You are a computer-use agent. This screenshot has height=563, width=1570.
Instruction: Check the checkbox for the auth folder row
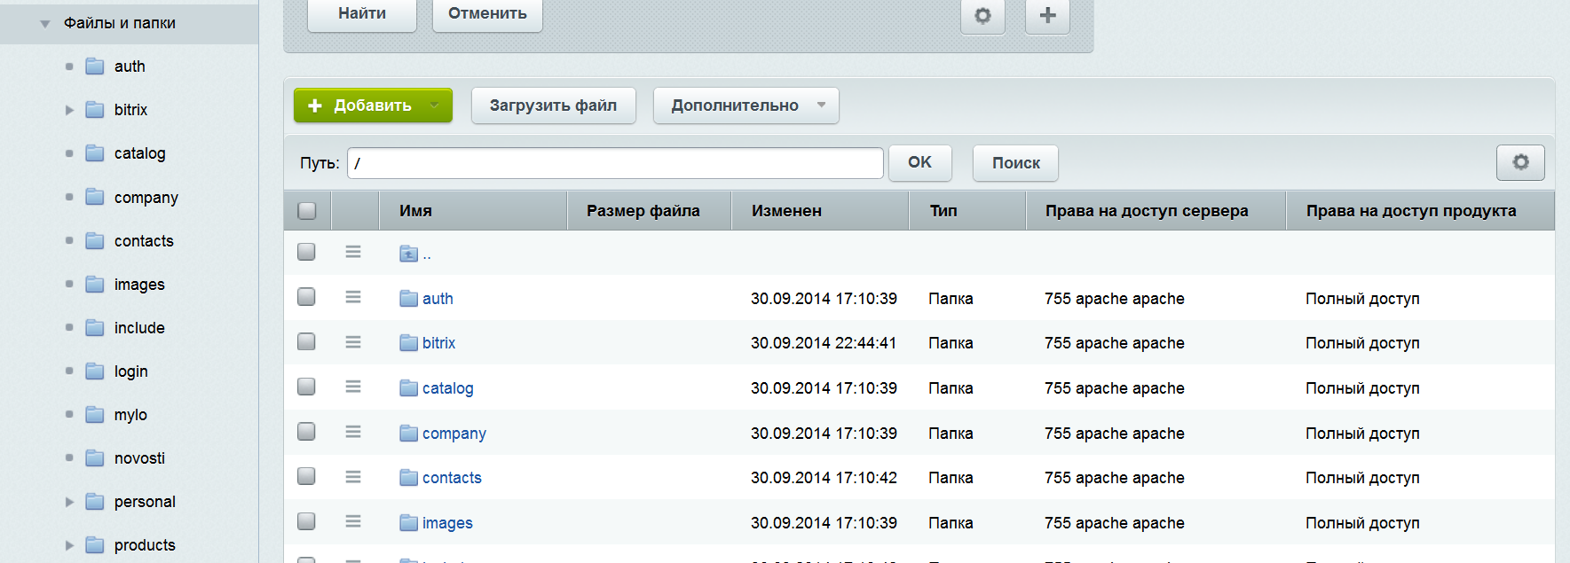point(307,297)
